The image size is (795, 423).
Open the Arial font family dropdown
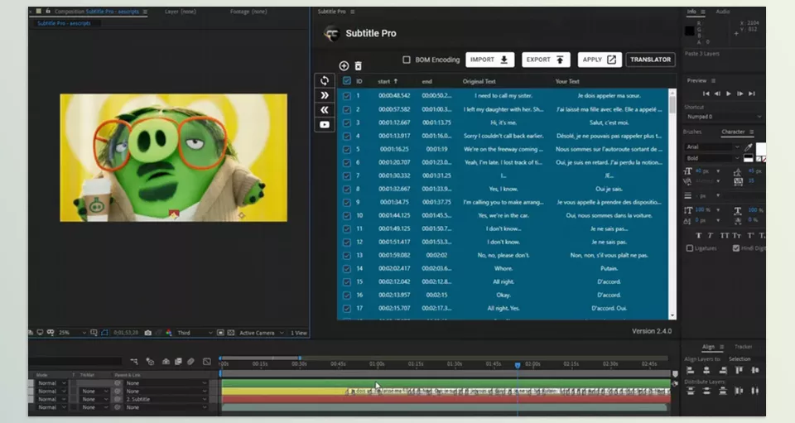point(712,147)
